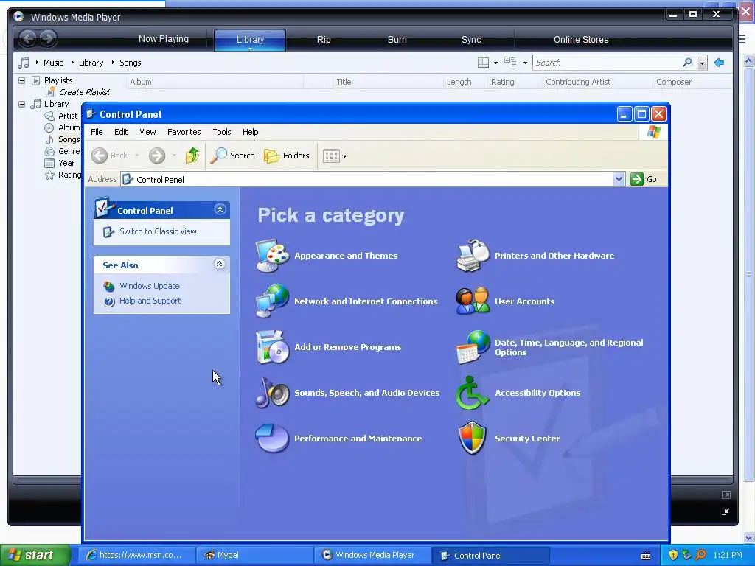Image resolution: width=755 pixels, height=566 pixels.
Task: Open Accessibility Options wheelchair icon
Action: click(473, 393)
